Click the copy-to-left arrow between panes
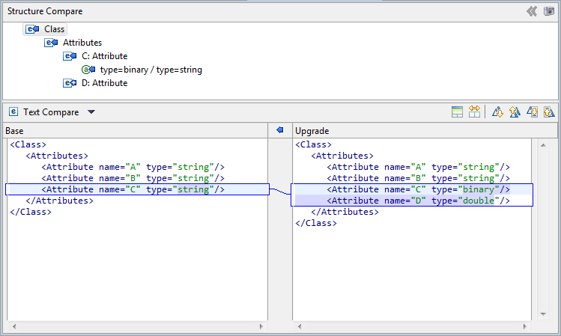The height and width of the screenshot is (336, 561). tap(280, 130)
